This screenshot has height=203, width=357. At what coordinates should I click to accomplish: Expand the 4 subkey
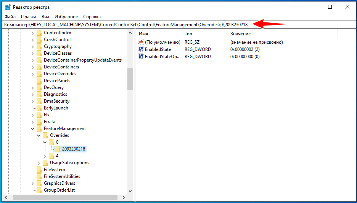tap(45, 156)
